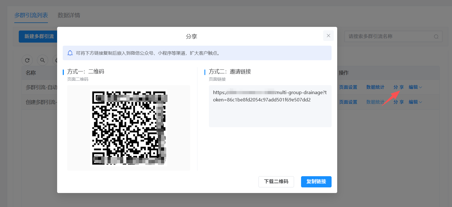Open the 数据详情 tab
The height and width of the screenshot is (207, 452).
click(x=69, y=15)
